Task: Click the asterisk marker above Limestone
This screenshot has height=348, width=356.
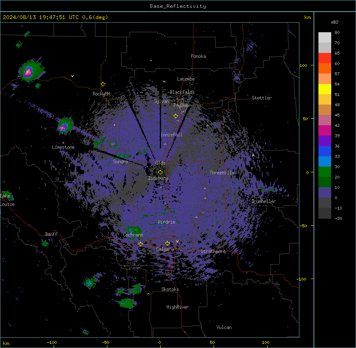Action: coord(63,143)
